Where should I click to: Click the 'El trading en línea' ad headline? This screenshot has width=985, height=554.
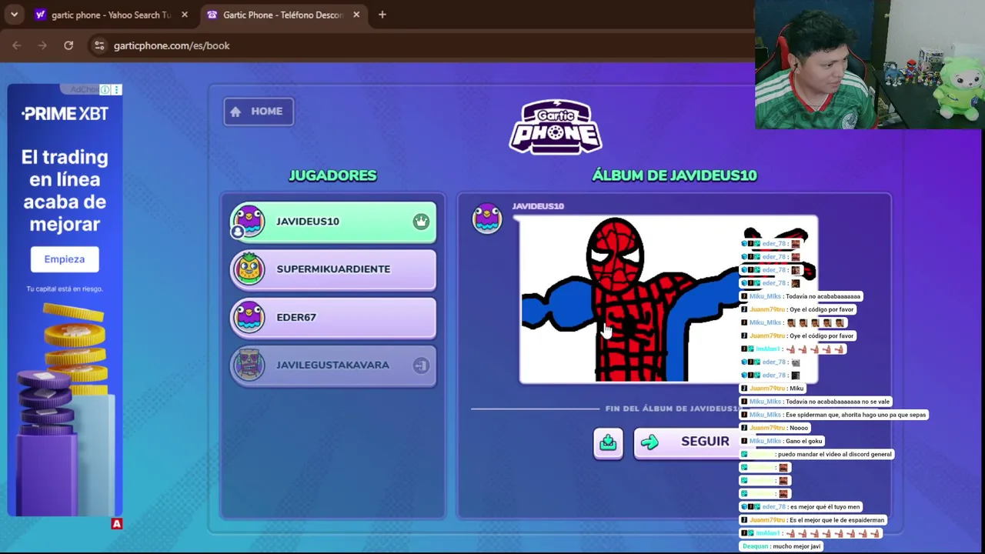click(x=65, y=191)
